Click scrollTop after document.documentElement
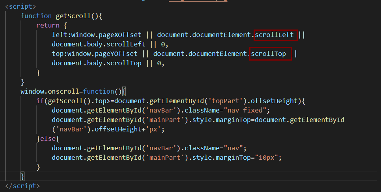 pos(269,54)
